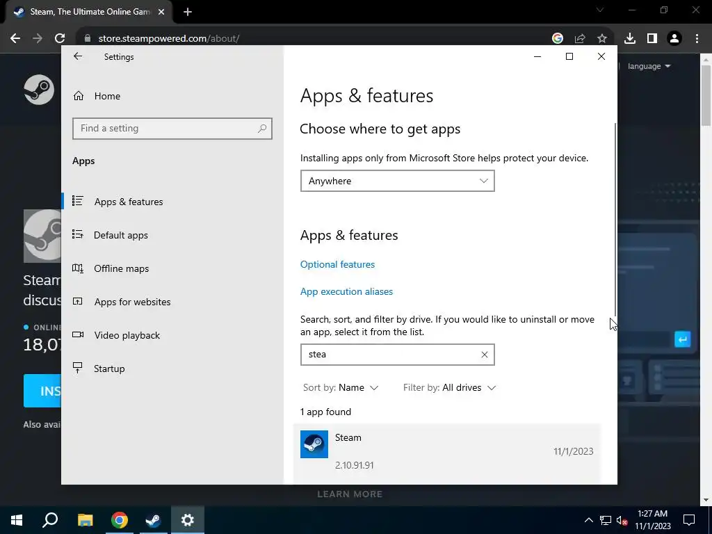Open notification center
712x534 pixels.
pyautogui.click(x=689, y=520)
